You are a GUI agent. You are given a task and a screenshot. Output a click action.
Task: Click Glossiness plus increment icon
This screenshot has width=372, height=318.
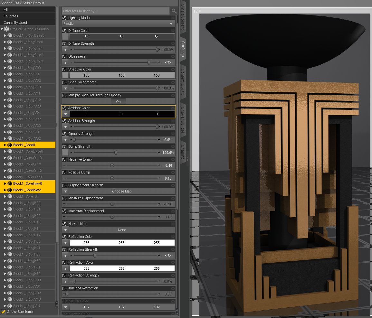click(x=159, y=62)
